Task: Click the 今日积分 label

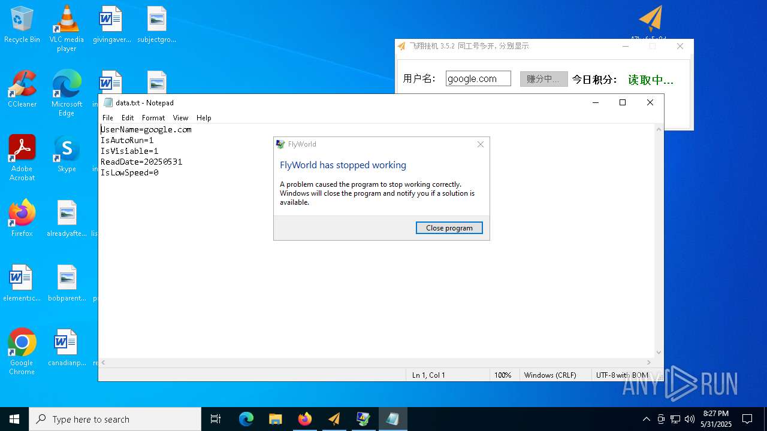Action: tap(594, 79)
